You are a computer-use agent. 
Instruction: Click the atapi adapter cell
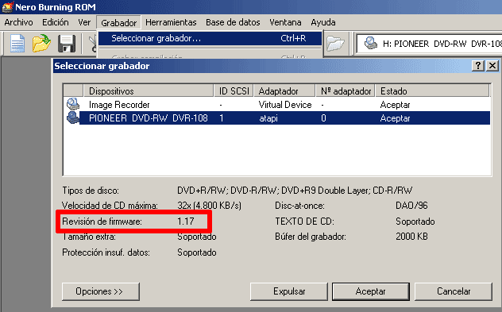pos(268,118)
